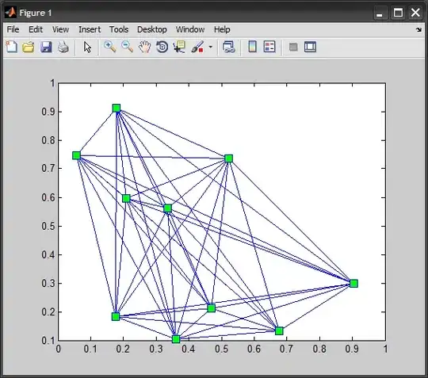The width and height of the screenshot is (428, 378).
Task: Open the Tools menu
Action: pyautogui.click(x=119, y=29)
